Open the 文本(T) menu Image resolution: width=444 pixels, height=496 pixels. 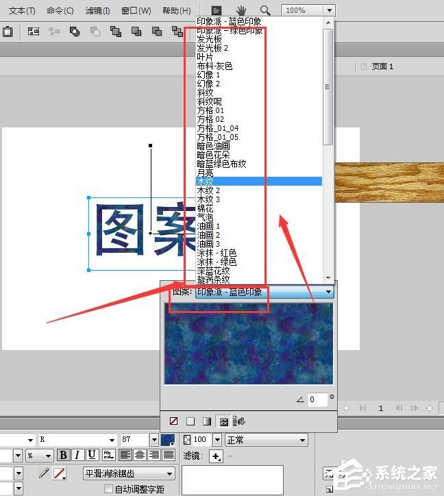tap(22, 11)
